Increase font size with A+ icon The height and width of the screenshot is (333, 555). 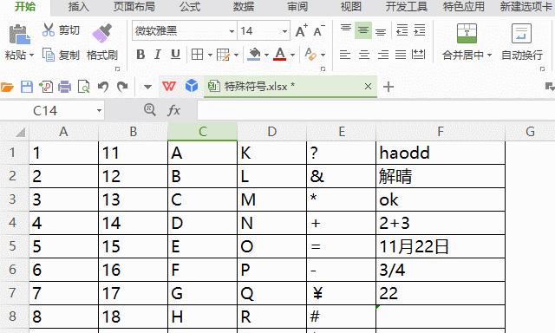coord(301,31)
